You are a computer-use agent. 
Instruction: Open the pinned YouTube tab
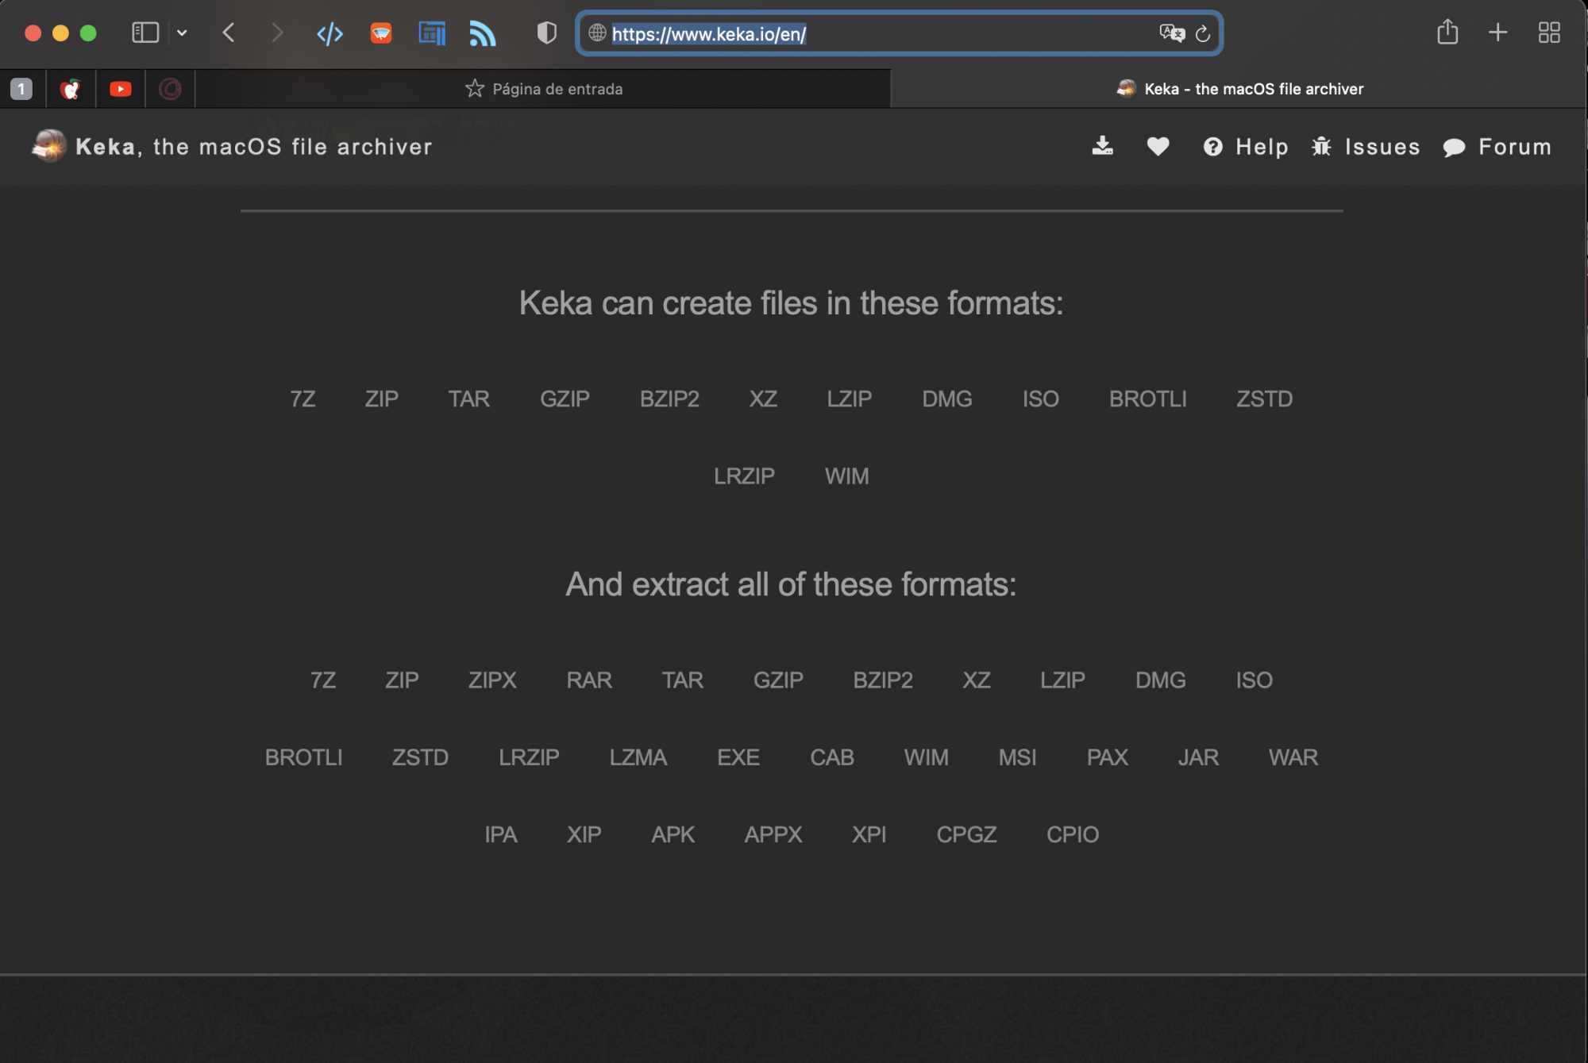[121, 89]
